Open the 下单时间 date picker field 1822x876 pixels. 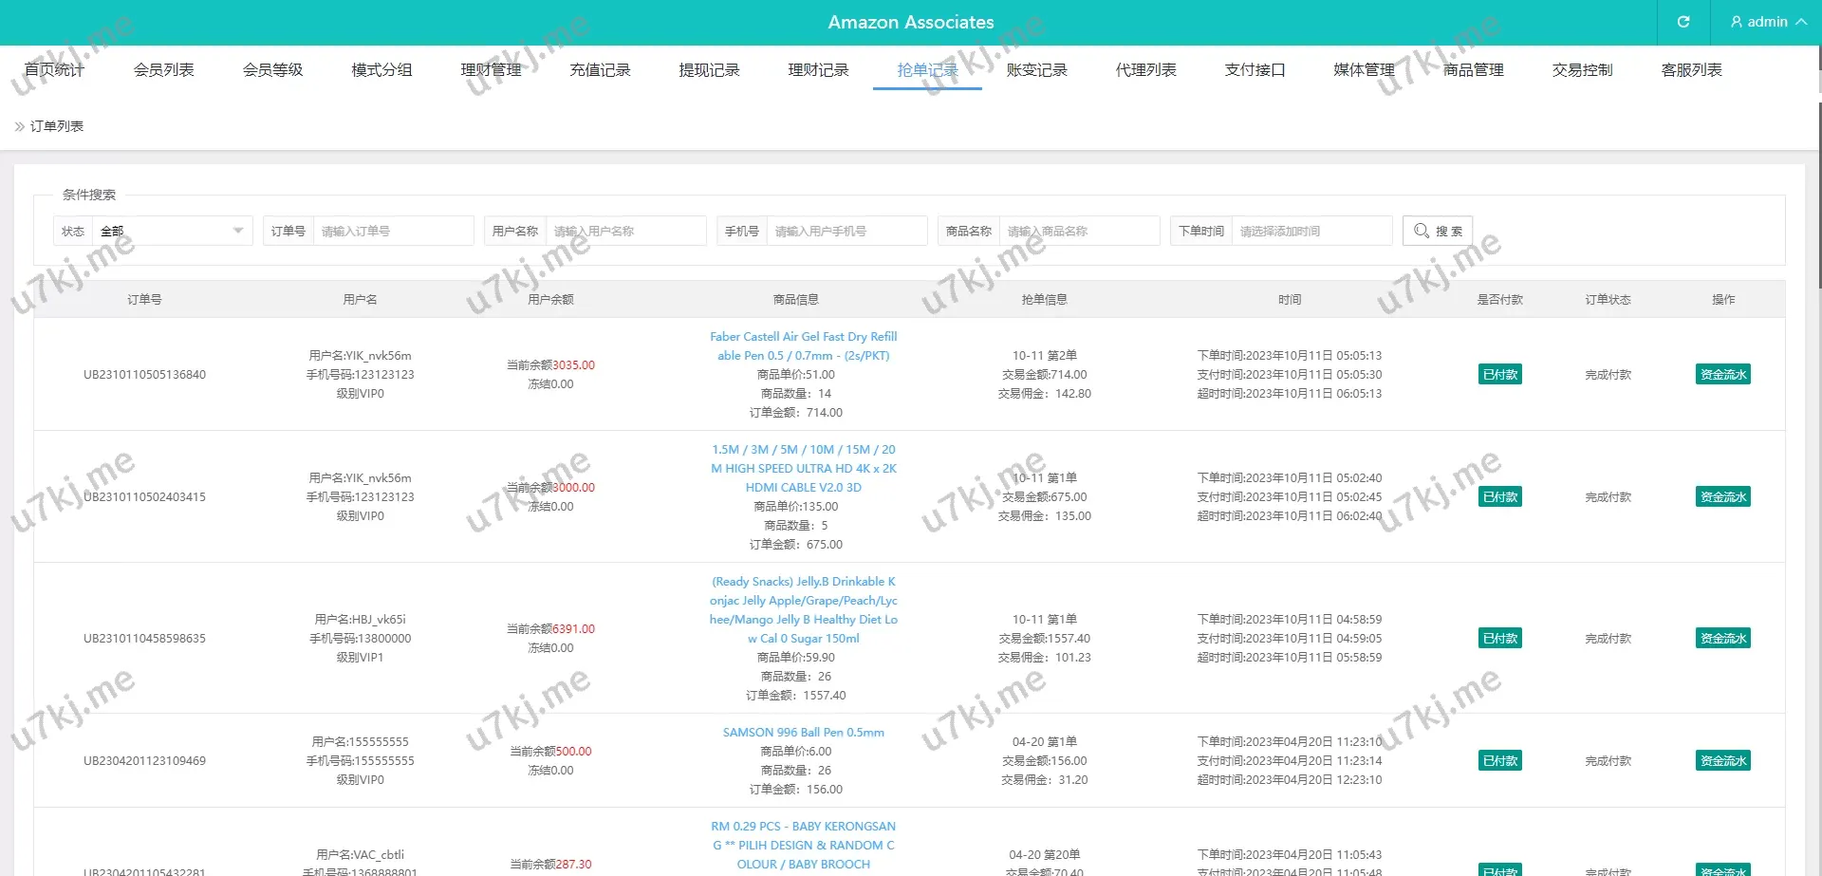(1311, 231)
